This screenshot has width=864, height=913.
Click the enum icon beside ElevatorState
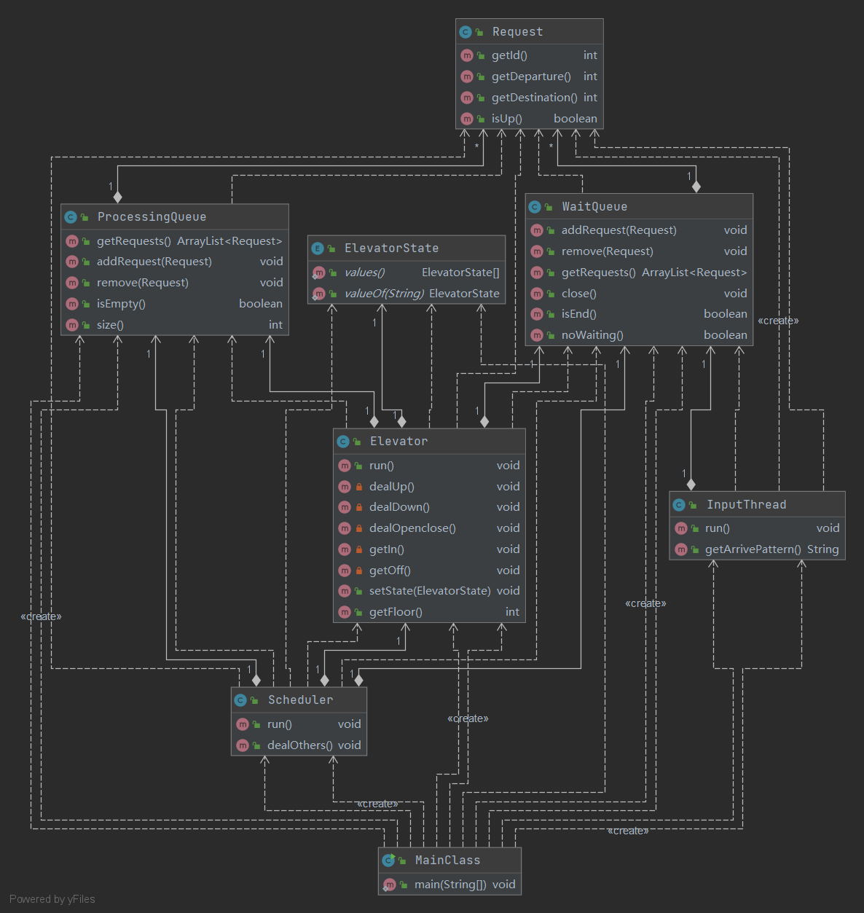point(318,248)
